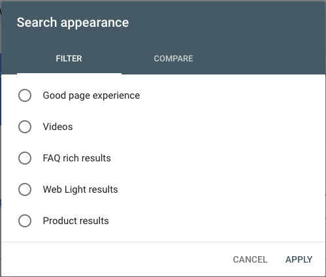Enable the FAQ rich results radio option
The height and width of the screenshot is (277, 326).
(25, 158)
